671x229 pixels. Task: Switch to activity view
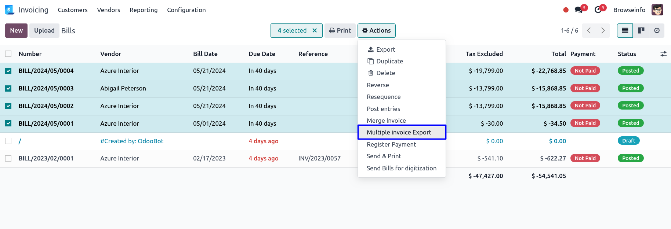pyautogui.click(x=657, y=30)
